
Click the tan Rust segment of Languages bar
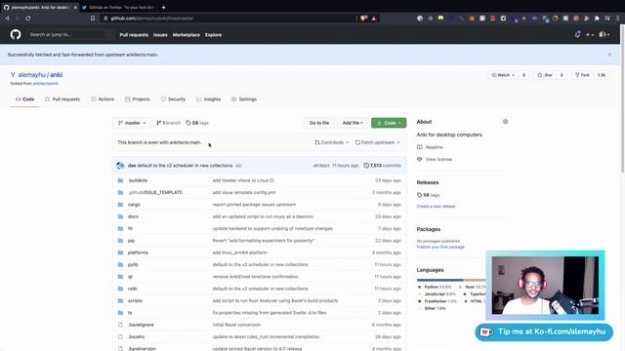(x=475, y=280)
